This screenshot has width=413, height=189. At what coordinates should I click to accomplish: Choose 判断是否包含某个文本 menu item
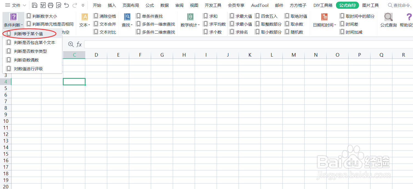32,42
